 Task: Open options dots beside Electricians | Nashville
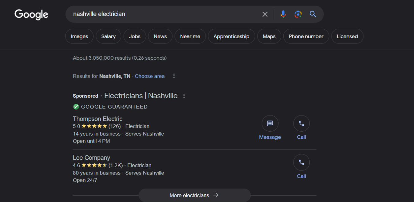184,96
